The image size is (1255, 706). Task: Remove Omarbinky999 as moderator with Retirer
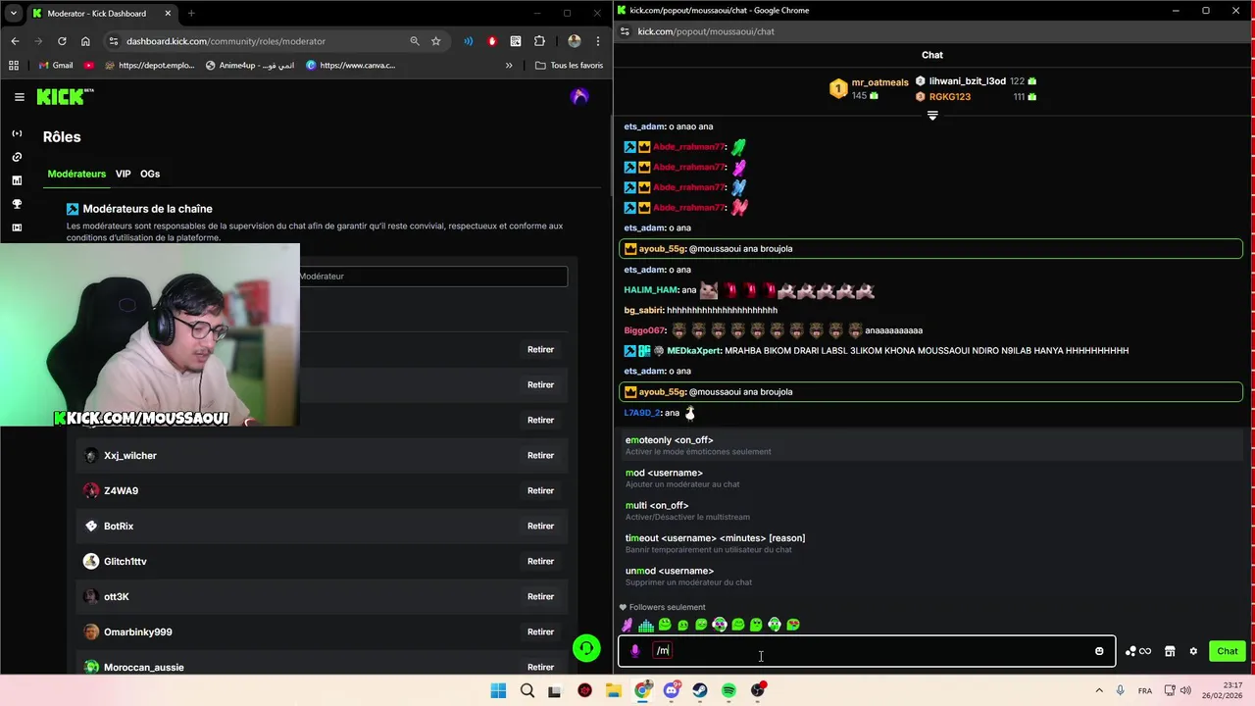pyautogui.click(x=540, y=631)
